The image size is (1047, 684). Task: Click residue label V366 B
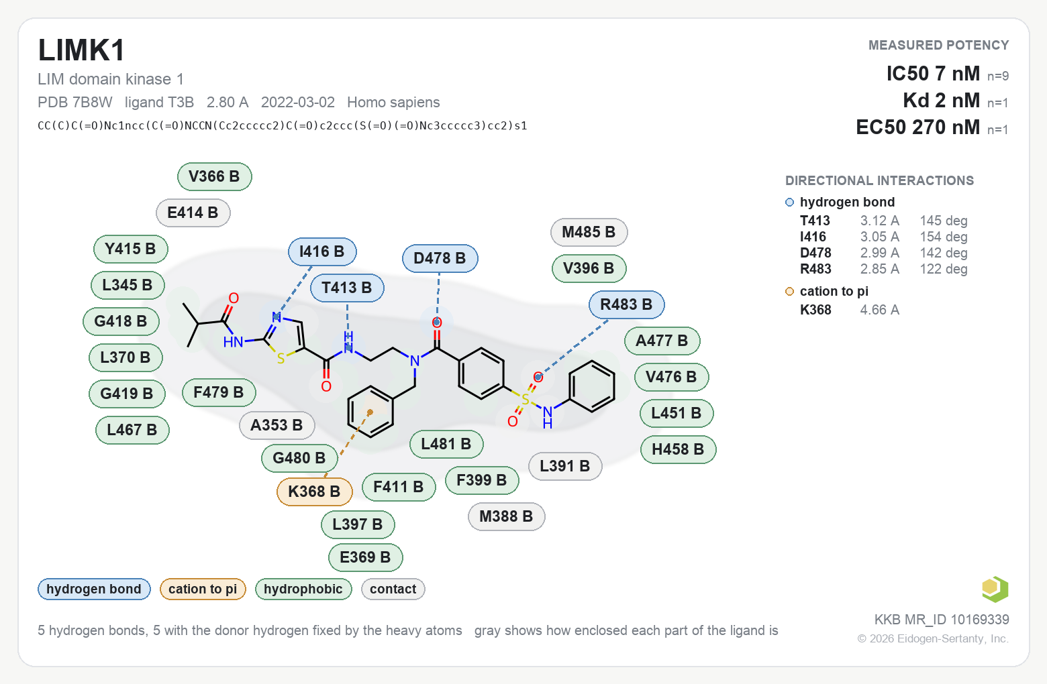214,177
